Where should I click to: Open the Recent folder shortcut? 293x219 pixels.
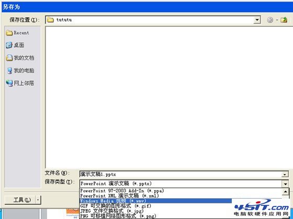[x=17, y=33]
